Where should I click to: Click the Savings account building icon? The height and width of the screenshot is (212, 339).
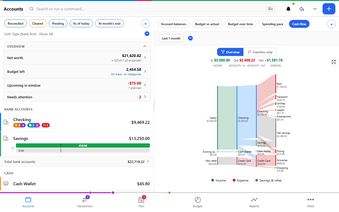[6, 138]
